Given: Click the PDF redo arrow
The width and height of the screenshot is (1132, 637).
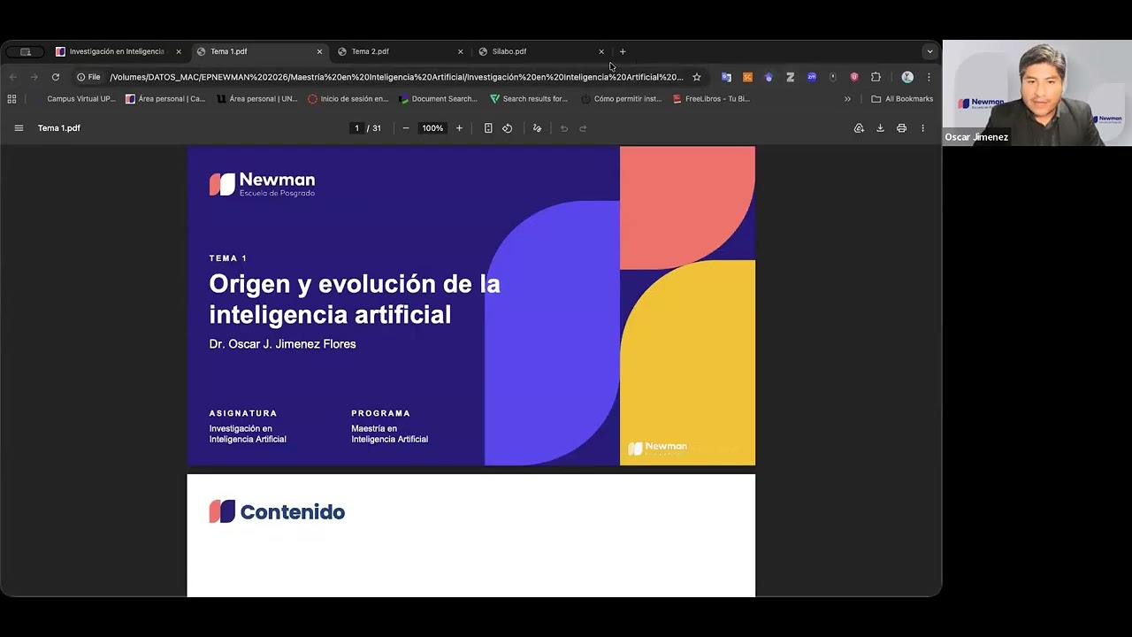Looking at the screenshot, I should point(584,128).
